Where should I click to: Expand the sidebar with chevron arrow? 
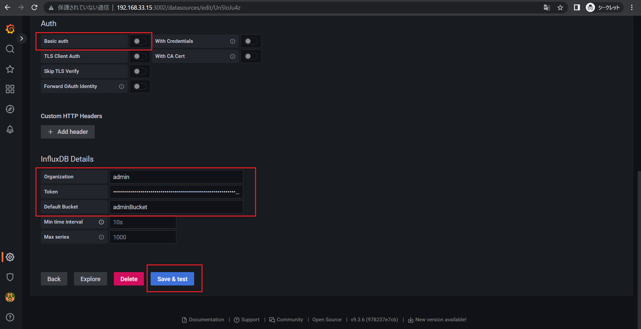coord(22,38)
